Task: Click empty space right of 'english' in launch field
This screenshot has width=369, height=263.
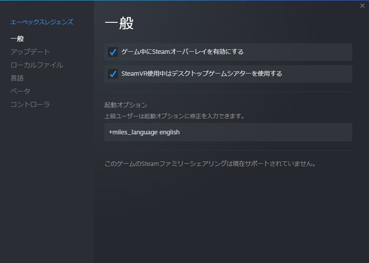Action: 263,132
